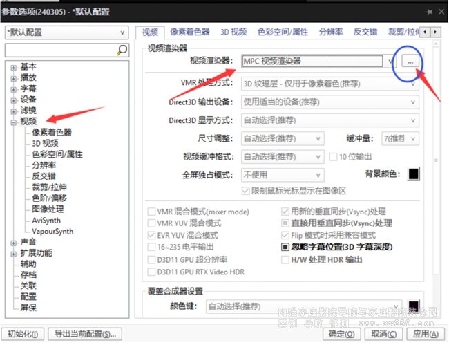Enable the 10 位输出 checkbox
This screenshot has width=449, height=345.
(333, 156)
